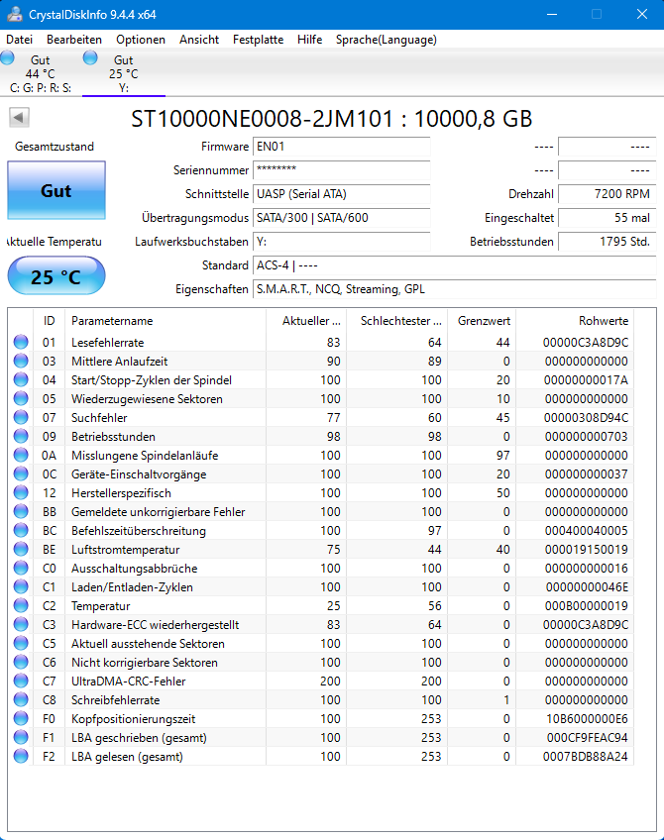The height and width of the screenshot is (840, 664).
Task: Click status orb of Ausschaltungsabbrüche row
Action: tap(21, 568)
